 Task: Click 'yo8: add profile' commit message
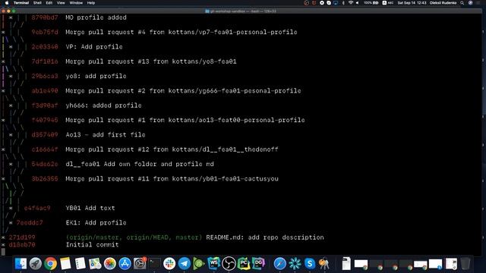tap(96, 76)
